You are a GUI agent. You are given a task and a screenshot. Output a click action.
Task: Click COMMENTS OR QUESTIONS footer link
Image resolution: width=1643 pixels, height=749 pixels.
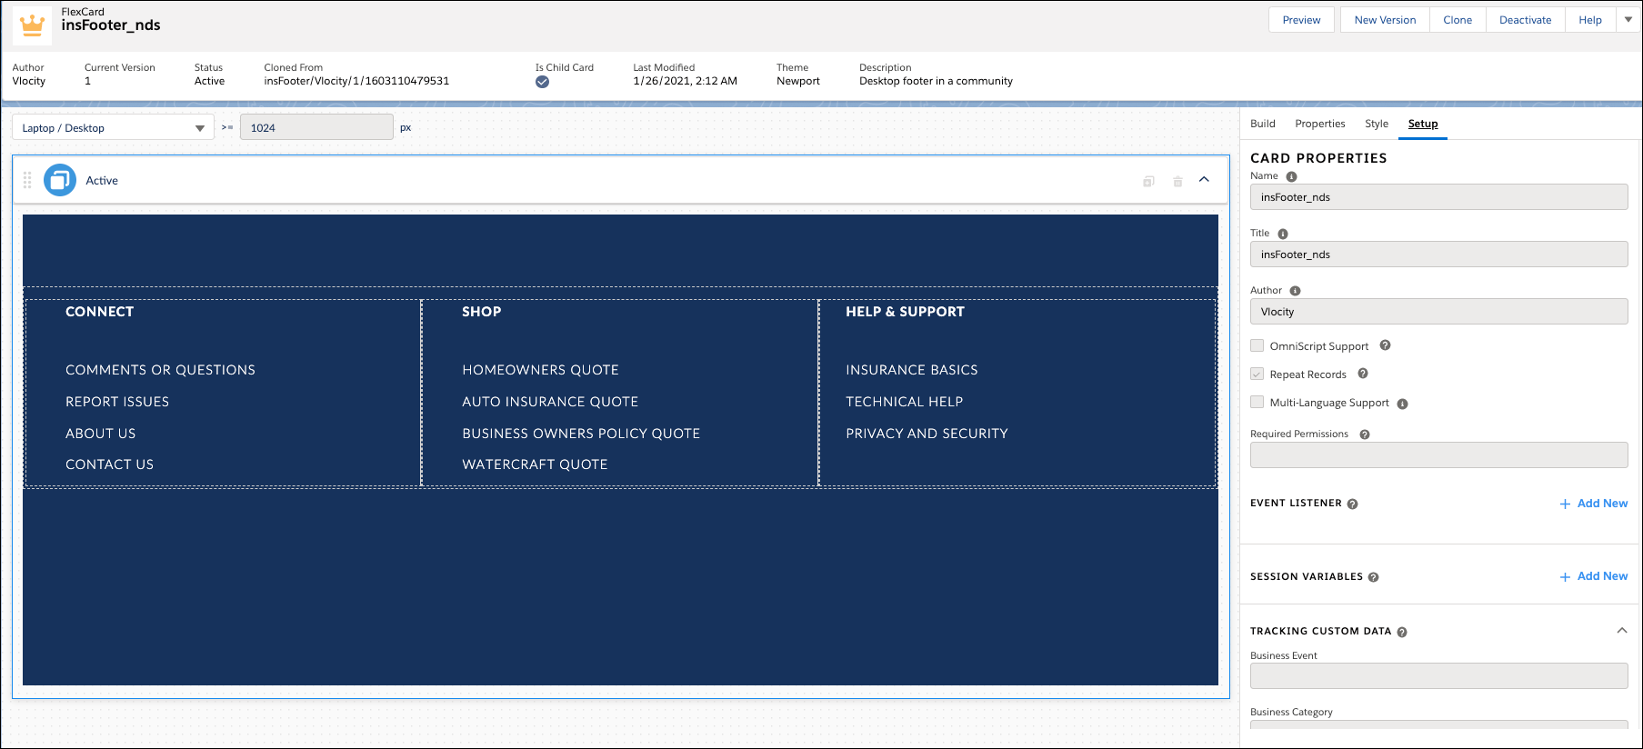[160, 370]
